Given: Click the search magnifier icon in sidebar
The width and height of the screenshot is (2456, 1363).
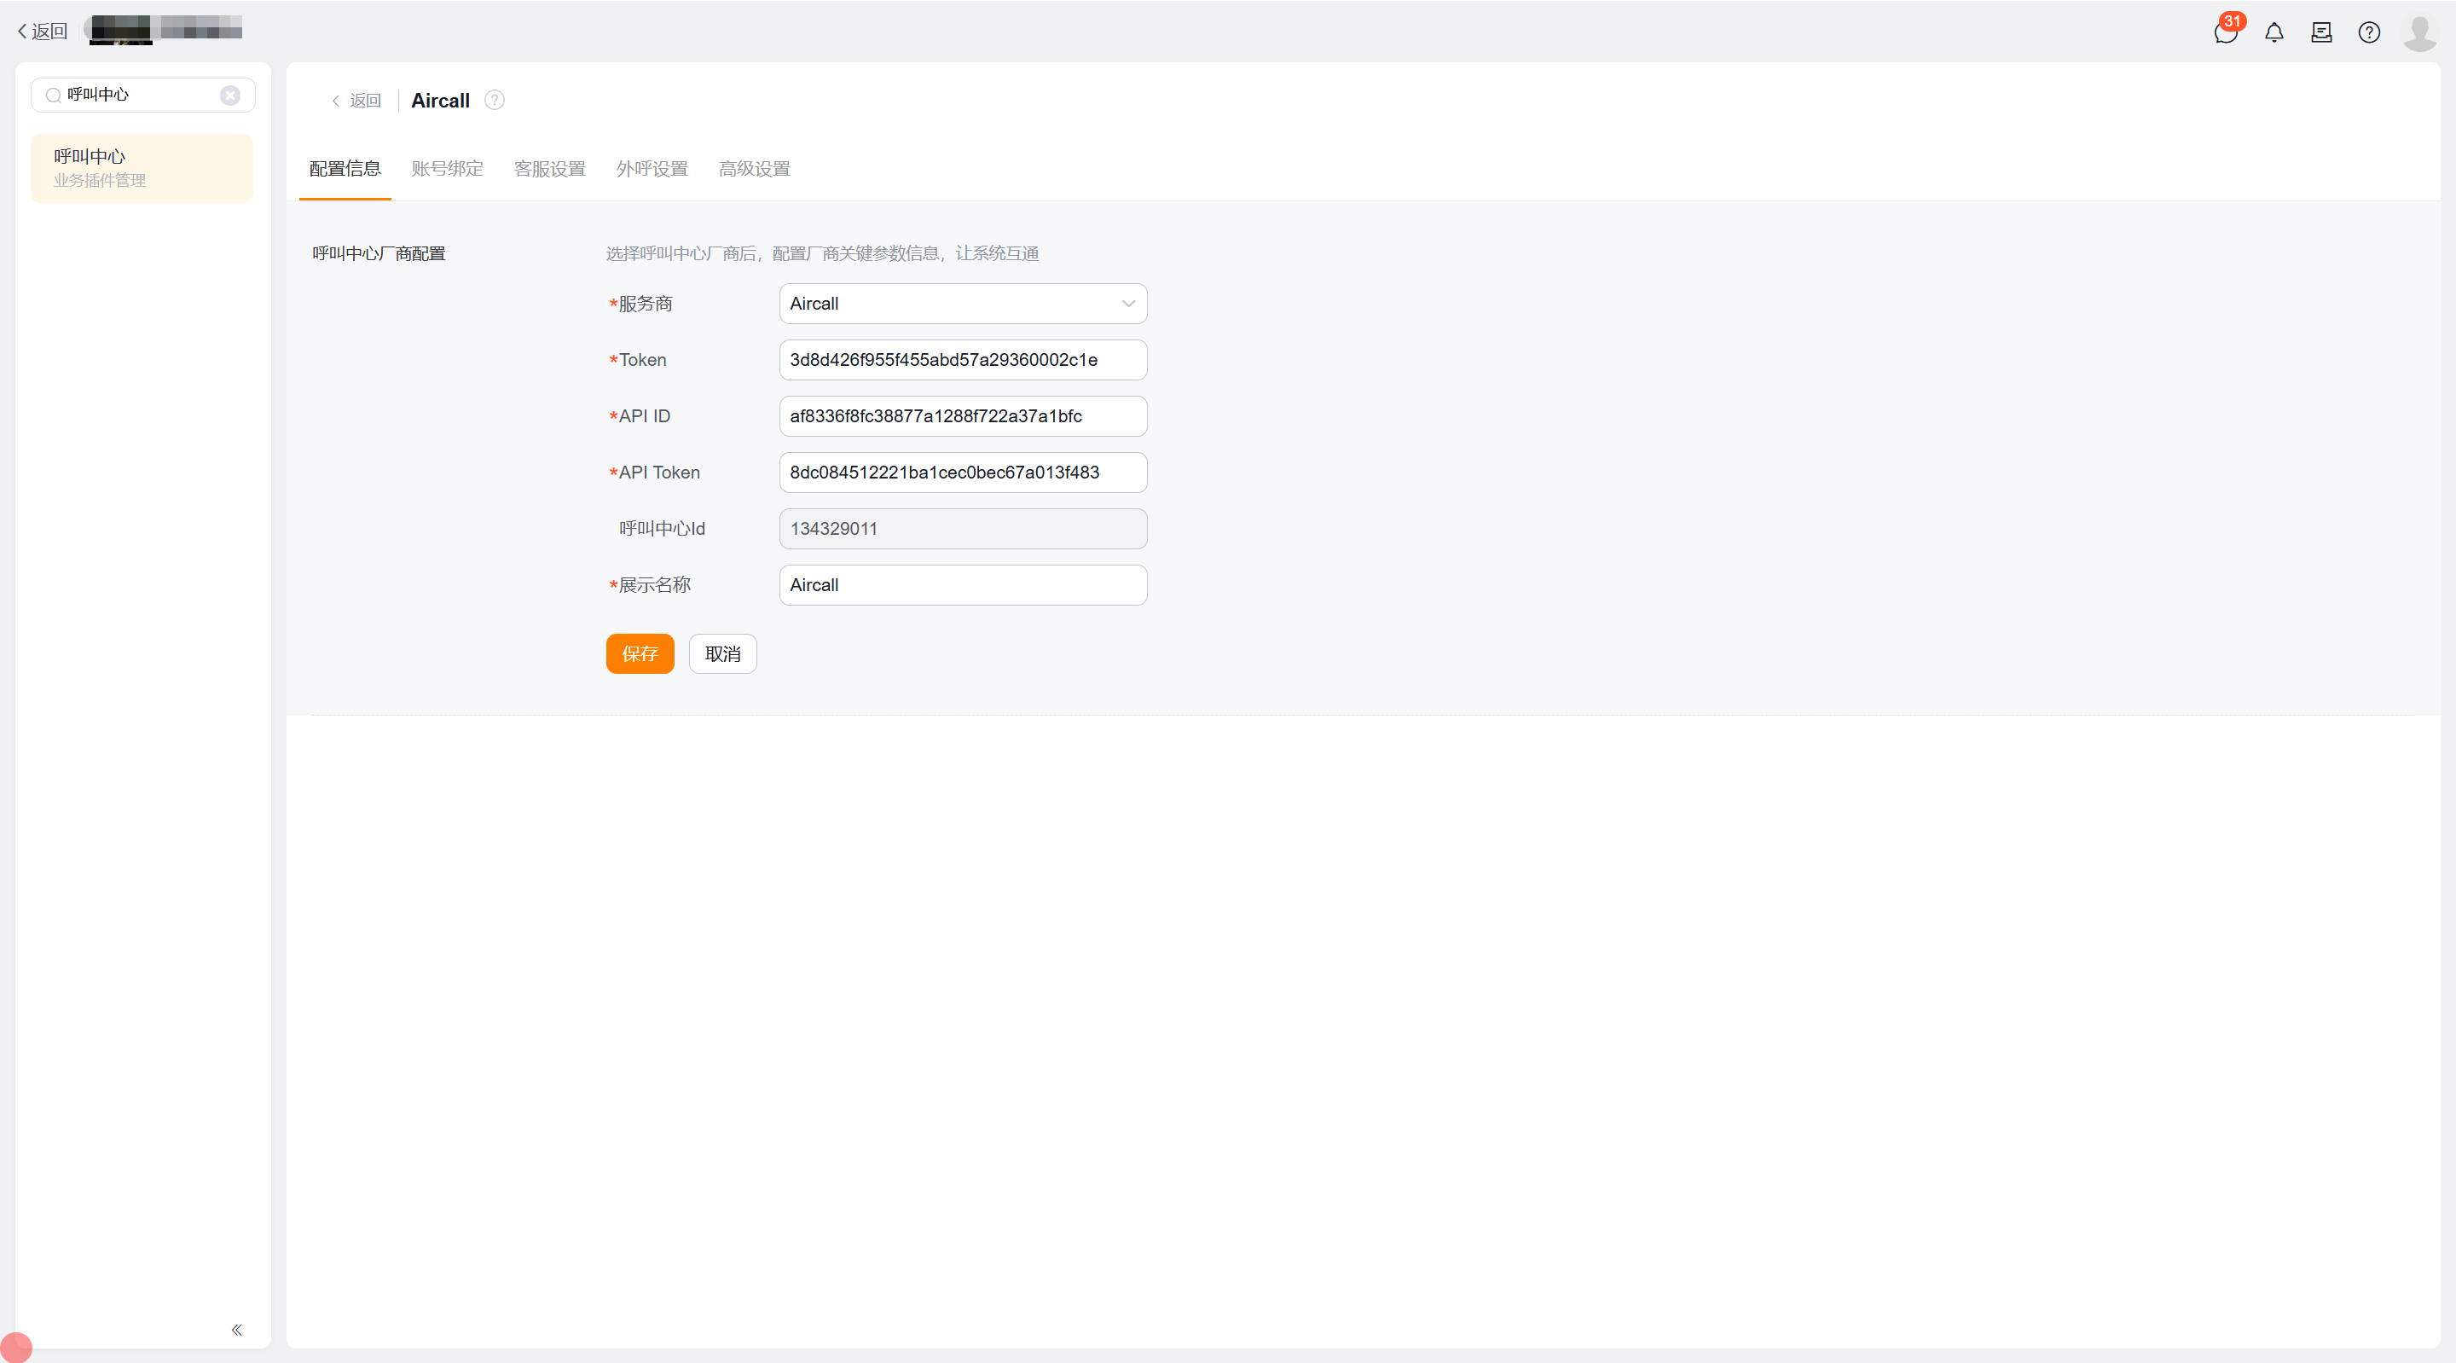Looking at the screenshot, I should tap(54, 96).
